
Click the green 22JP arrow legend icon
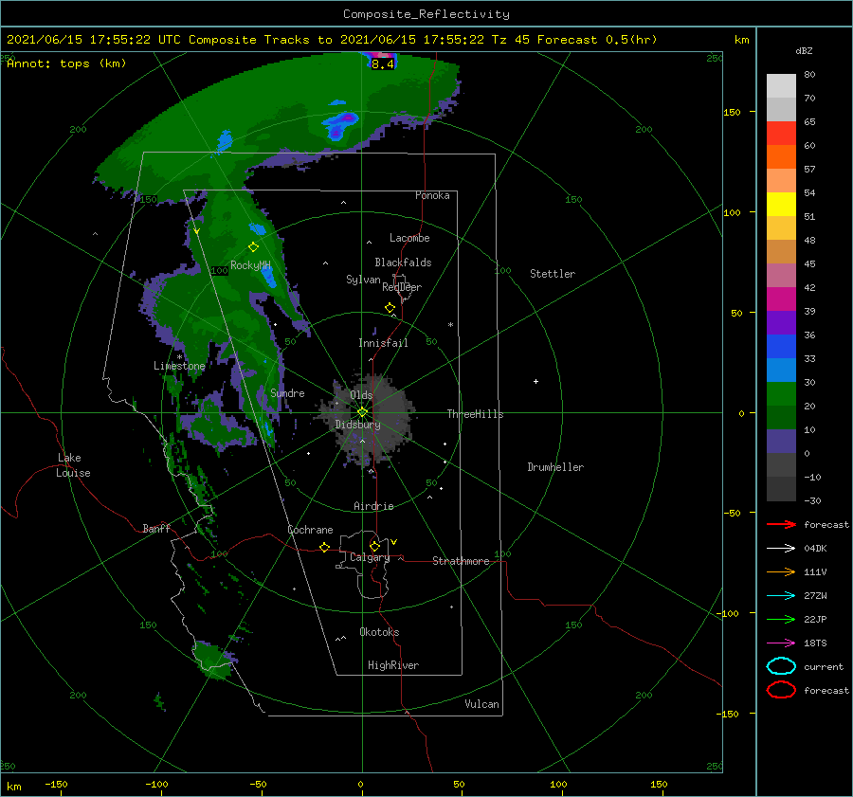(x=781, y=619)
